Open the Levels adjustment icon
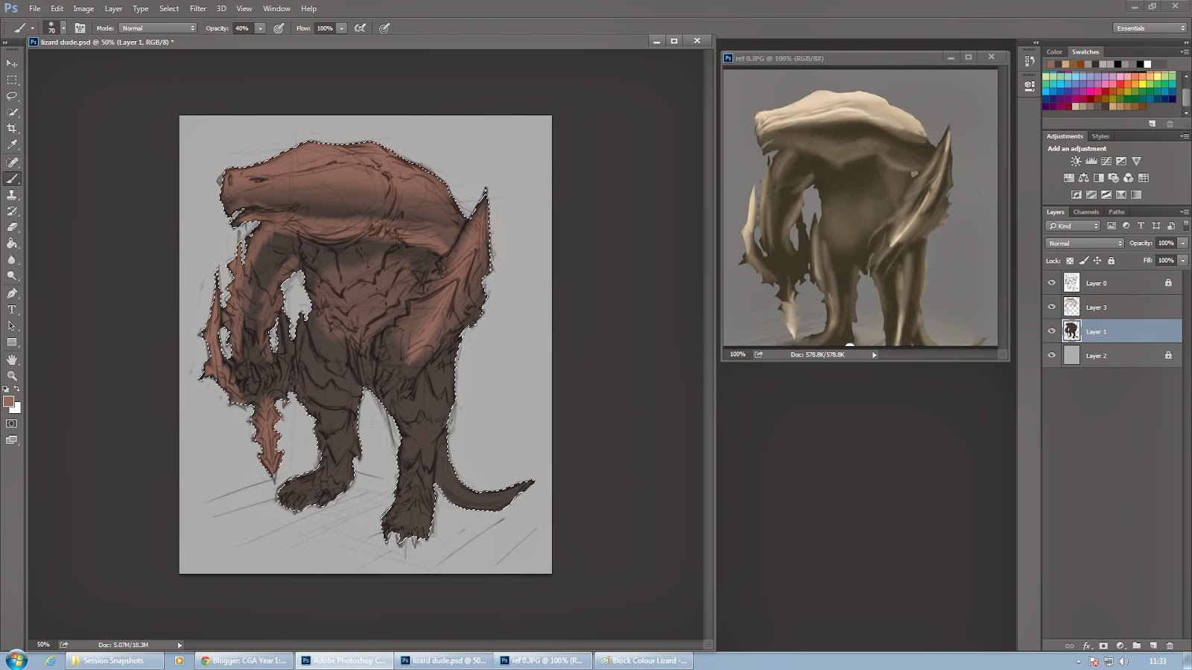This screenshot has height=670, width=1192. (x=1091, y=161)
